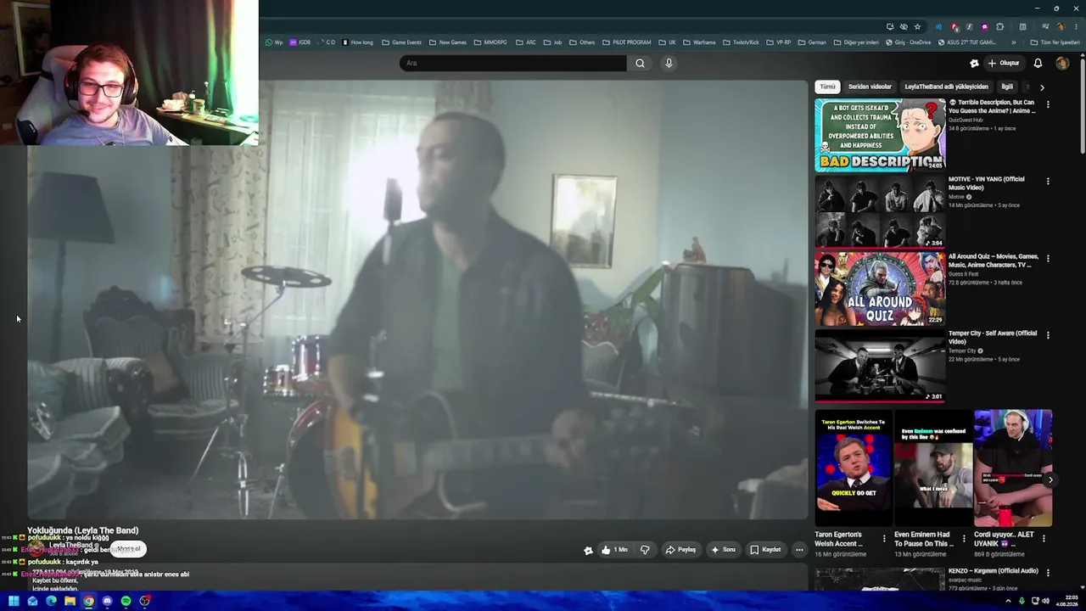Expand the MMORPG bookmark folder
This screenshot has width=1086, height=611.
(490, 42)
